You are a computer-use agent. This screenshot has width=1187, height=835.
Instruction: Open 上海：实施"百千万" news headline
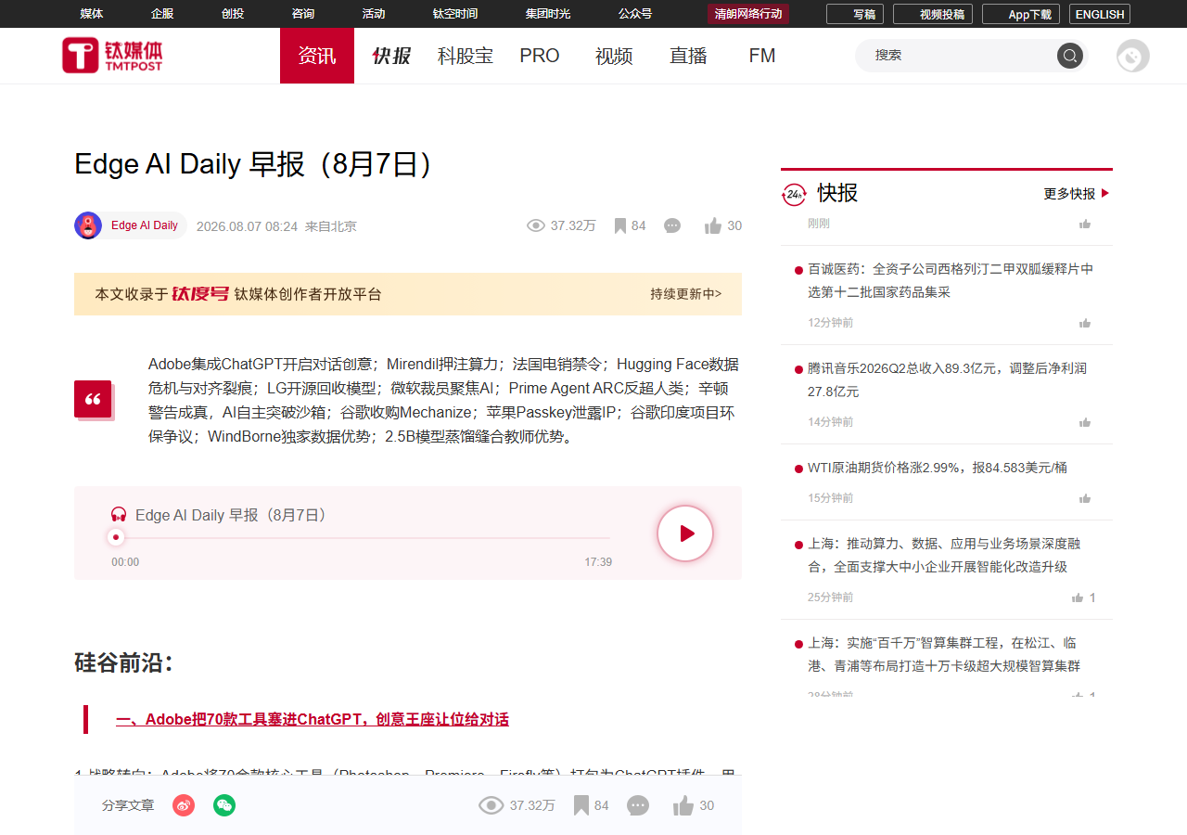944,654
